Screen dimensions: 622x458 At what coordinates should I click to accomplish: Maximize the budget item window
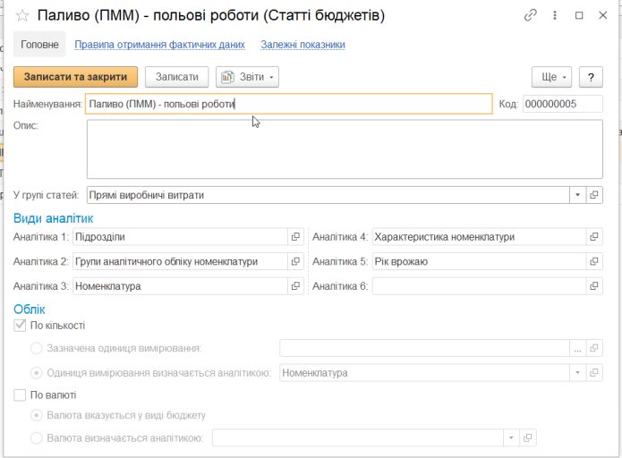click(x=579, y=15)
